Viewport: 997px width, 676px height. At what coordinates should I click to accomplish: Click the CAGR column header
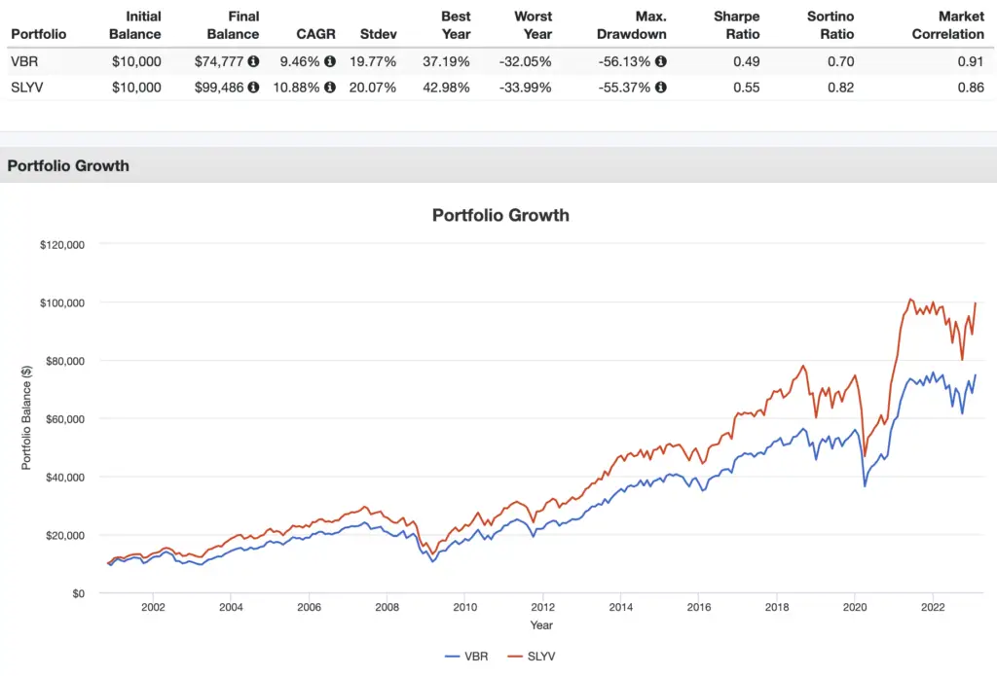(316, 34)
